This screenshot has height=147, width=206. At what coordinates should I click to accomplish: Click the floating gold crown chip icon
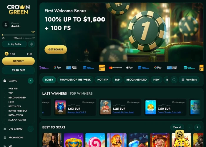pos(180,134)
